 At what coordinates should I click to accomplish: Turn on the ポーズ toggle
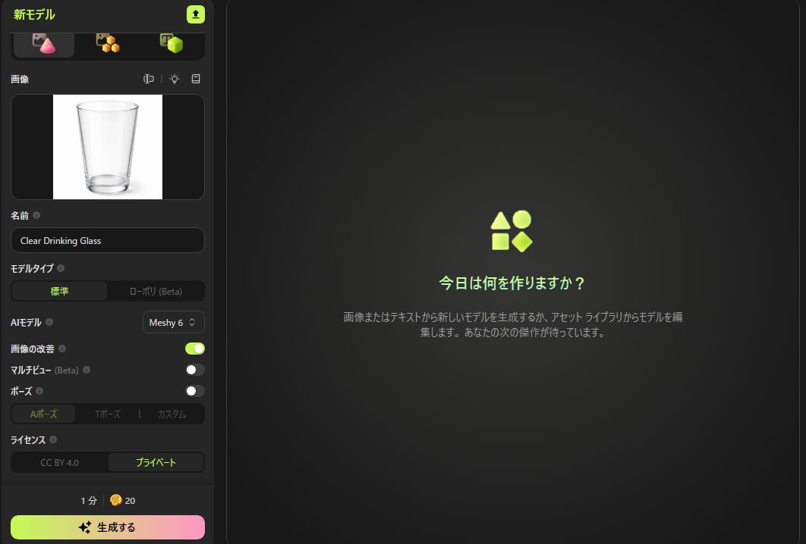[195, 391]
